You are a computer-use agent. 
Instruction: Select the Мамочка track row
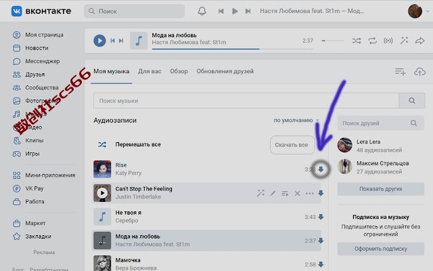pos(206,263)
